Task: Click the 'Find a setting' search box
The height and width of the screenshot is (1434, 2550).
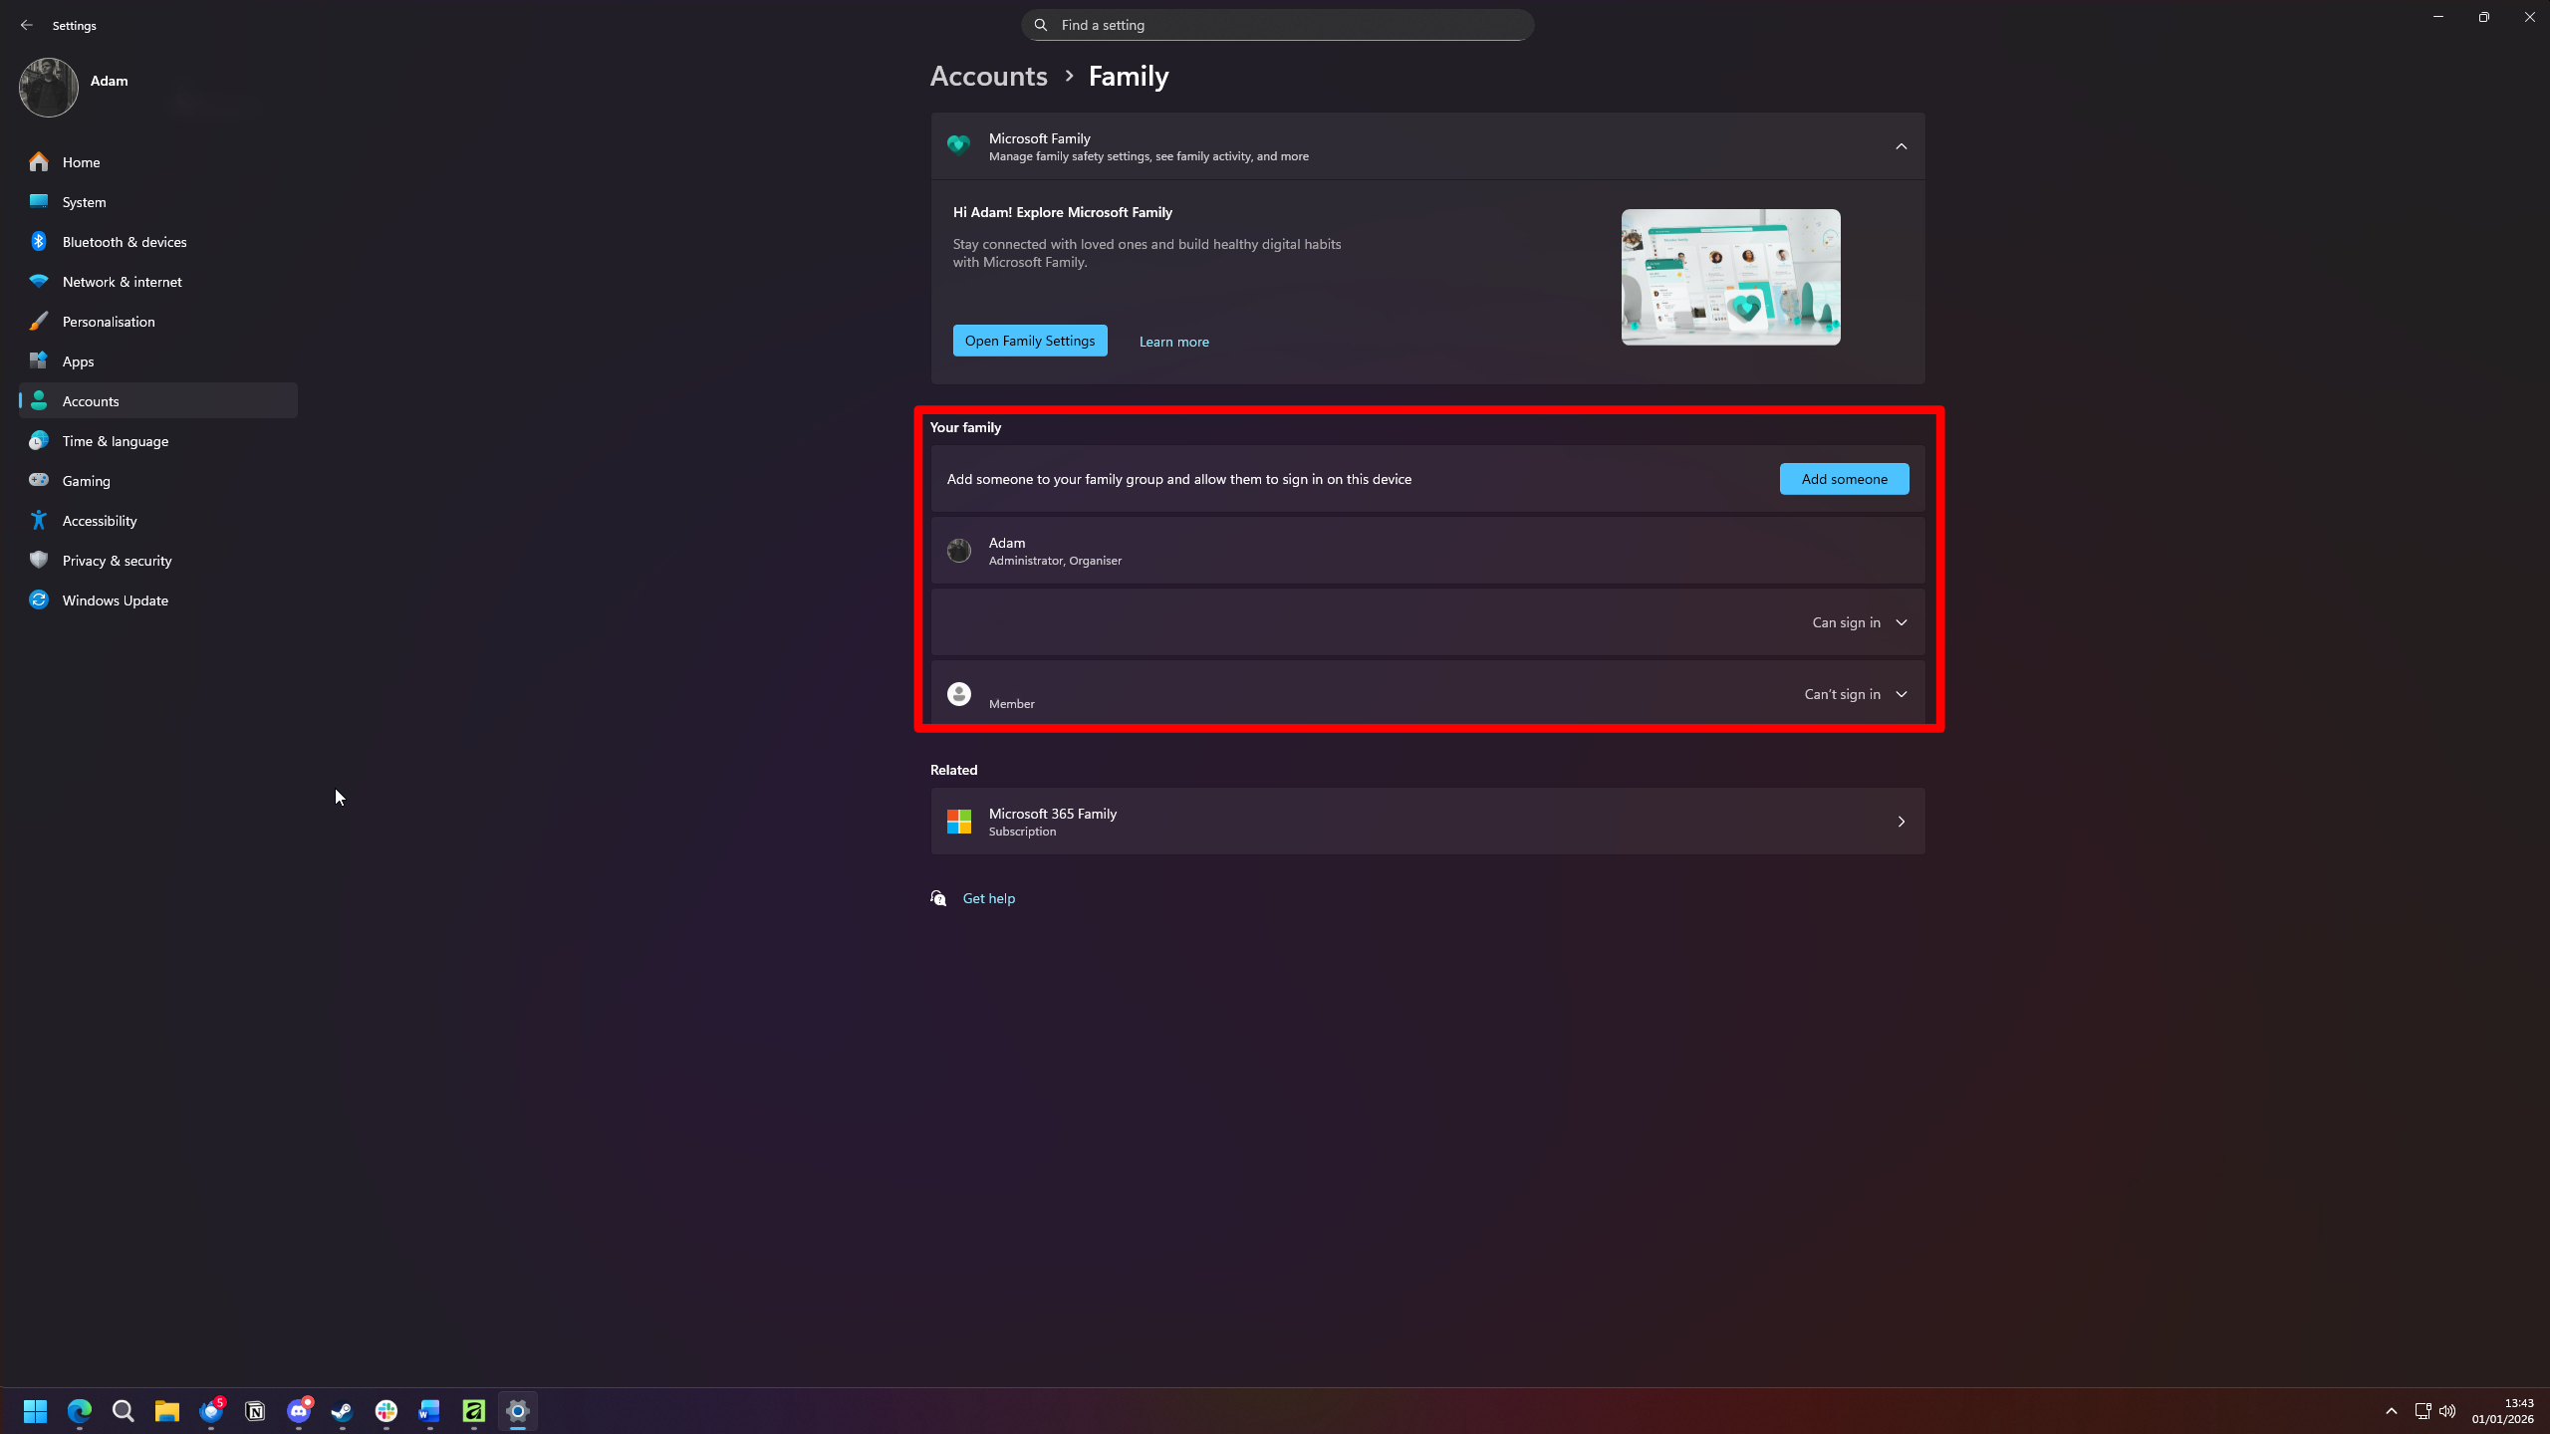Action: [x=1278, y=24]
